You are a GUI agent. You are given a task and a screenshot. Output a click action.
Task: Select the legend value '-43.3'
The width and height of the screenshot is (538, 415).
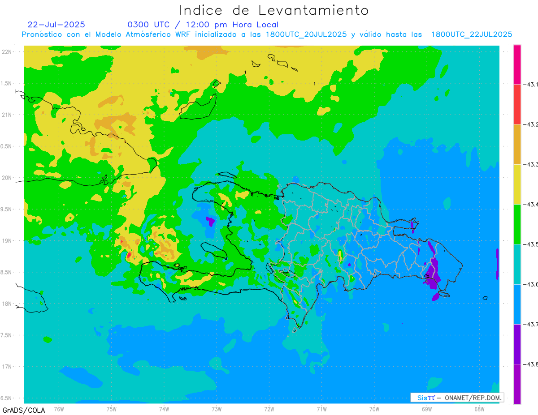coord(531,164)
